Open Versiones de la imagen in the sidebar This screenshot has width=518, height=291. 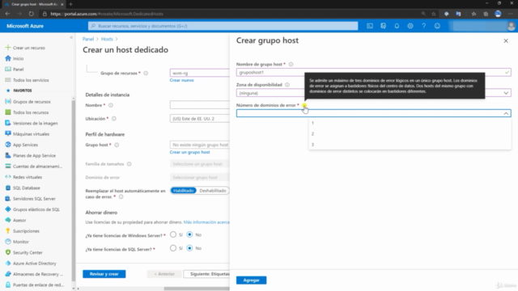36,123
